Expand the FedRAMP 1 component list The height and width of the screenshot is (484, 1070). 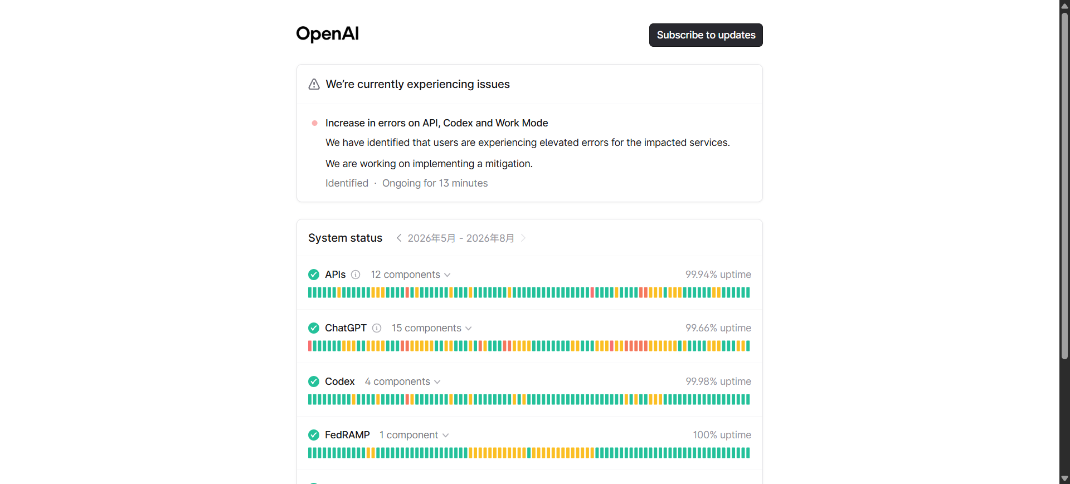tap(414, 435)
